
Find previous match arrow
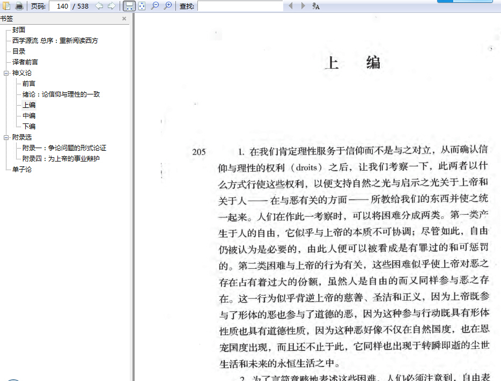click(x=290, y=6)
